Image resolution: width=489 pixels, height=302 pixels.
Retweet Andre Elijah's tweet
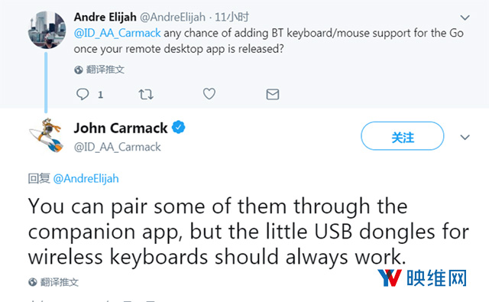(146, 94)
